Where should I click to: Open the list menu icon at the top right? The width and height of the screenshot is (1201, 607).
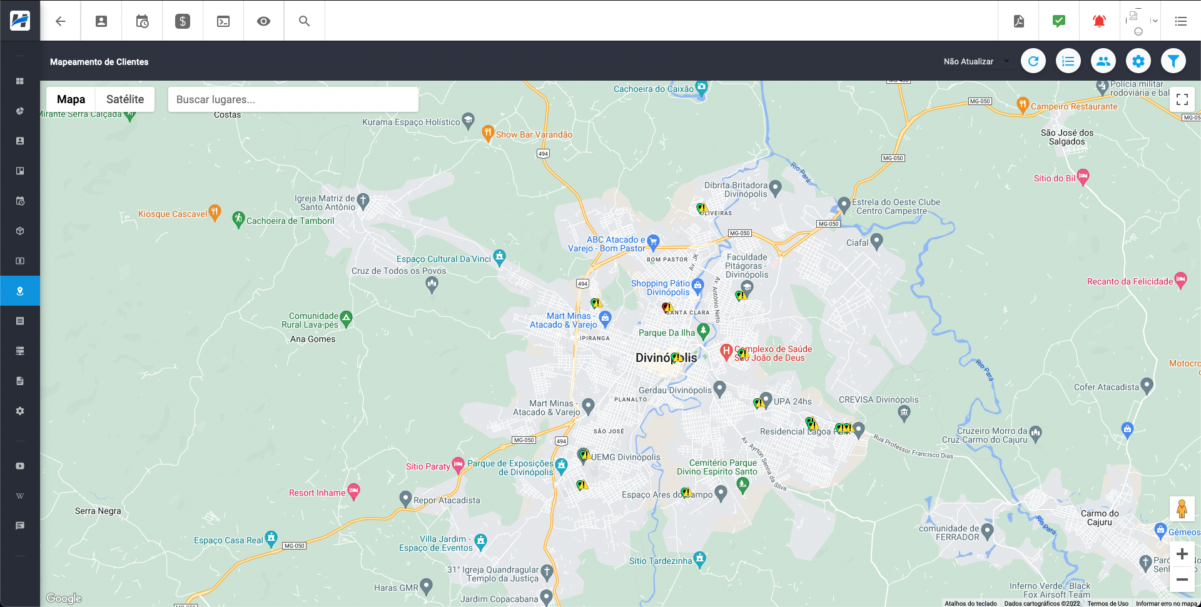coord(1181,21)
